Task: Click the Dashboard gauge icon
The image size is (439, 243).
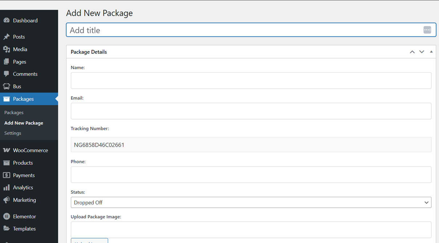Action: point(7,21)
